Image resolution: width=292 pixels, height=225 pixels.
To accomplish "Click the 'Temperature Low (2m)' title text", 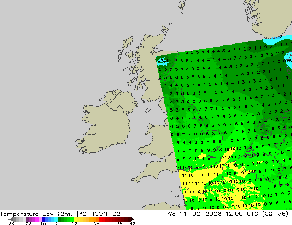I will pyautogui.click(x=36, y=214).
